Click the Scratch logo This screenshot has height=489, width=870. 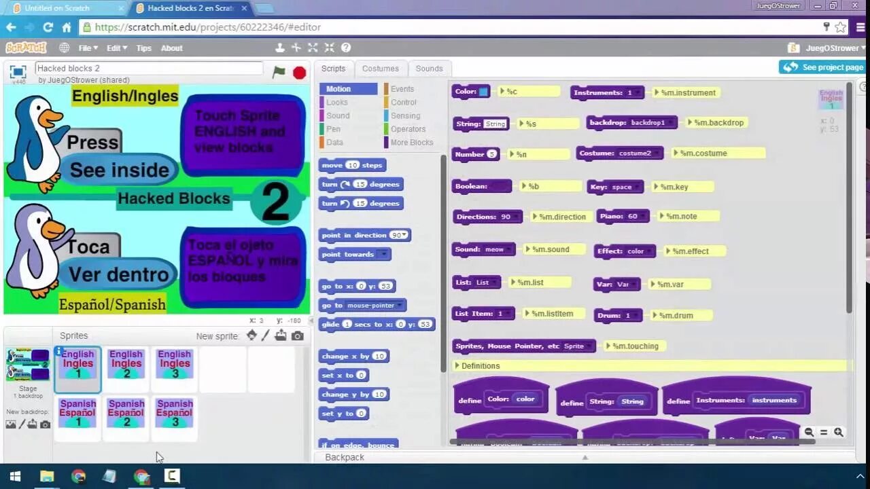coord(26,48)
